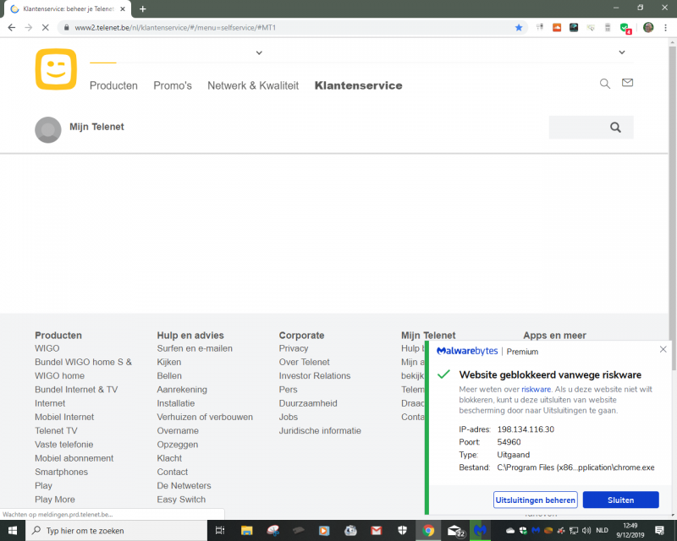677x541 pixels.
Task: Click the Sluiten button
Action: point(620,500)
